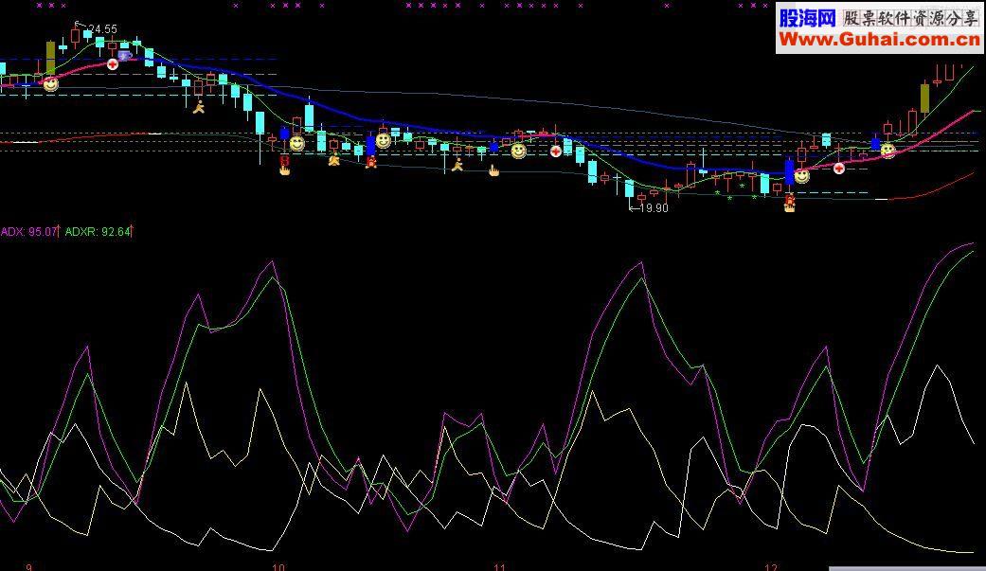Click running figure icon left of the pointing hand

tap(457, 165)
